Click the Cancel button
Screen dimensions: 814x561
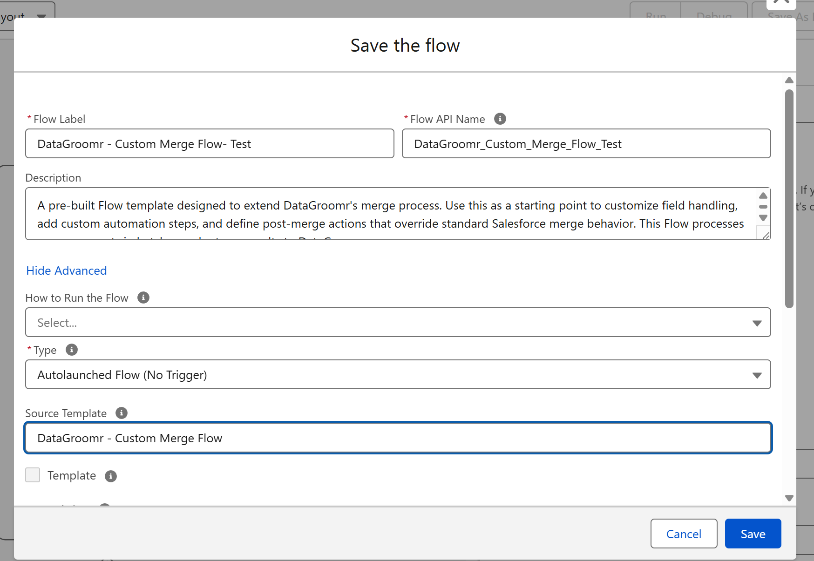point(684,534)
